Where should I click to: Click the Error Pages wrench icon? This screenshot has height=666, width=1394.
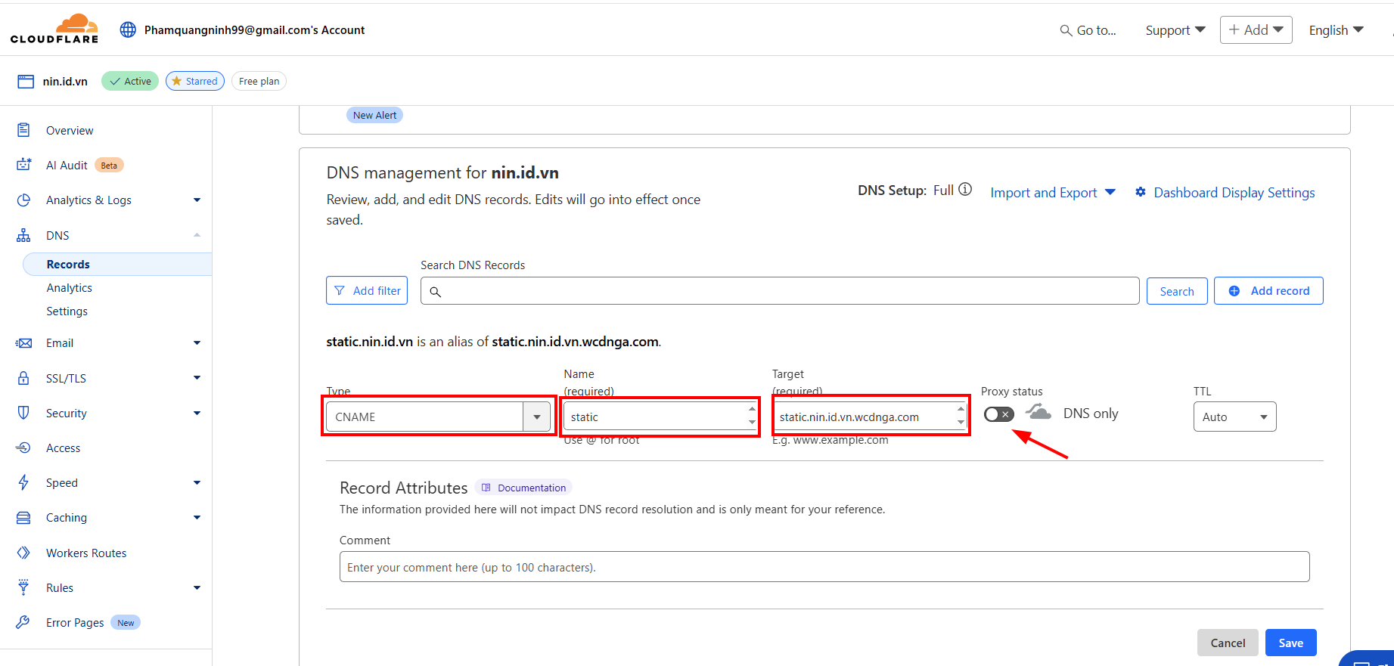coord(23,622)
